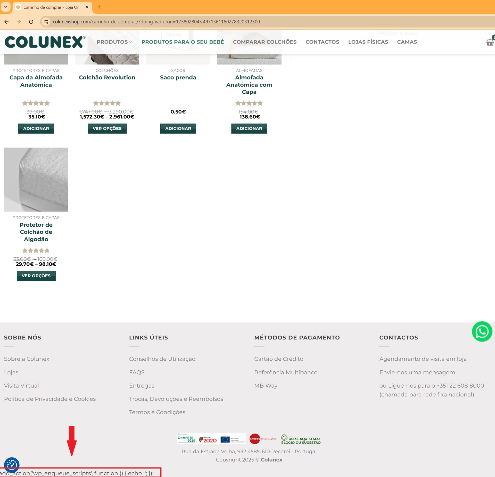The image size is (495, 477).
Task: Open the FAQS link in the footer
Action: (x=136, y=372)
